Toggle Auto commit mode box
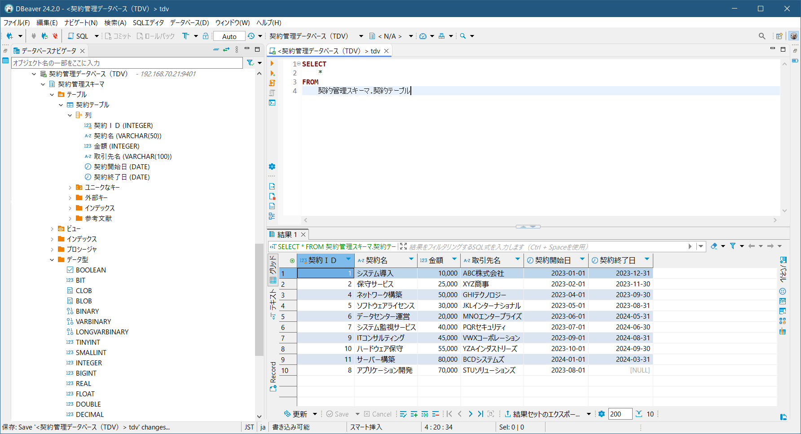This screenshot has width=801, height=434. [x=229, y=36]
